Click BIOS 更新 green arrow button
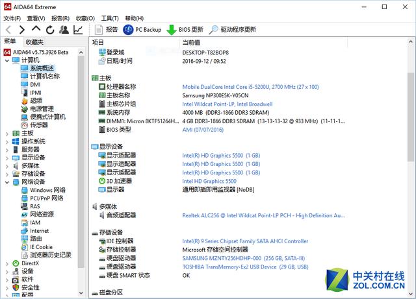This screenshot has width=416, height=299. pyautogui.click(x=185, y=30)
